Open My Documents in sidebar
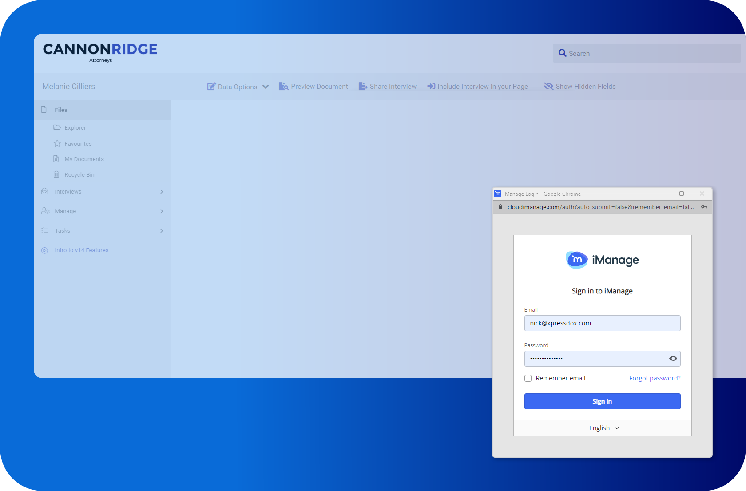Screen dimensions: 746x491 click(84, 159)
